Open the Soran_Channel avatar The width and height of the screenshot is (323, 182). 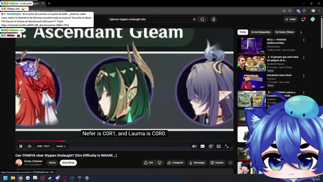click(x=19, y=163)
